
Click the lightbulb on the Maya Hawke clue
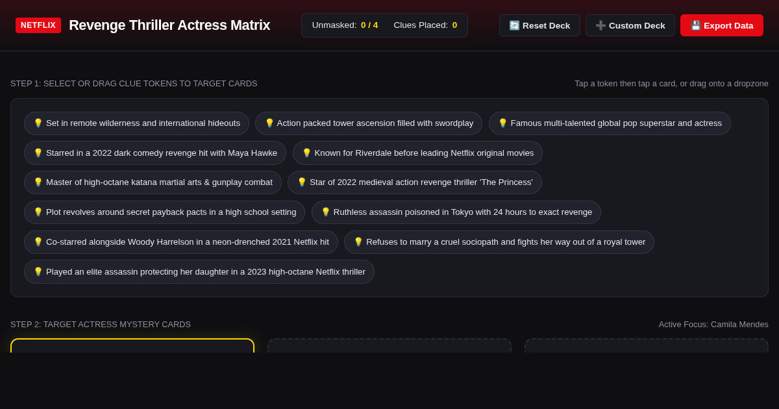[x=38, y=153]
